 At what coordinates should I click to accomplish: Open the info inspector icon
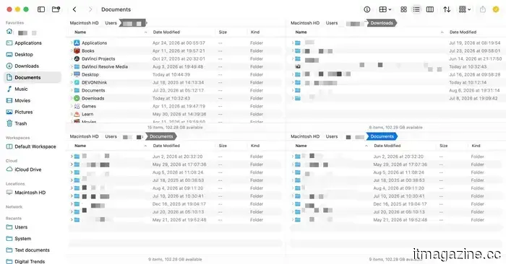367,9
